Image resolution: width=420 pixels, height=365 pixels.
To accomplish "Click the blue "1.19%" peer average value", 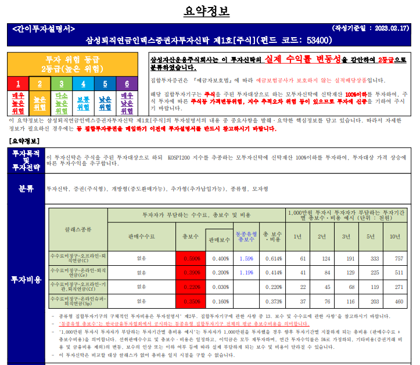I will 246,272.
